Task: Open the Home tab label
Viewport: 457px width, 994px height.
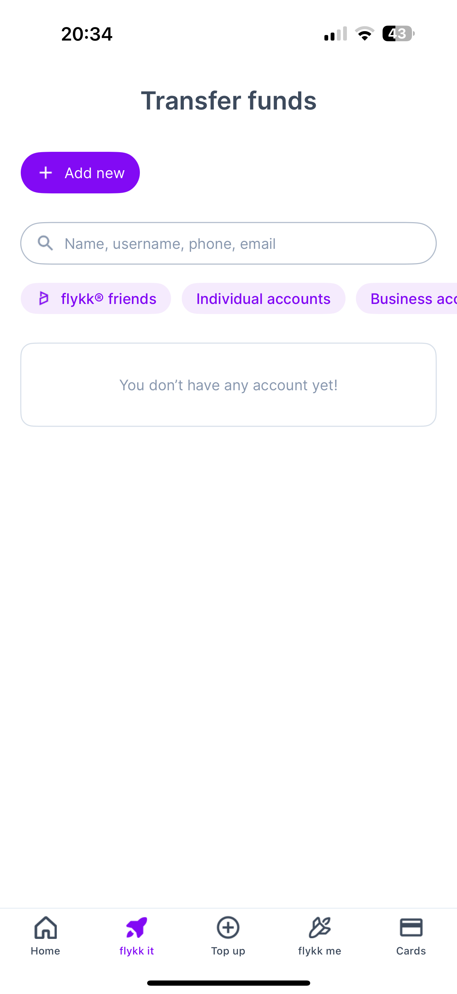Action: pyautogui.click(x=45, y=951)
